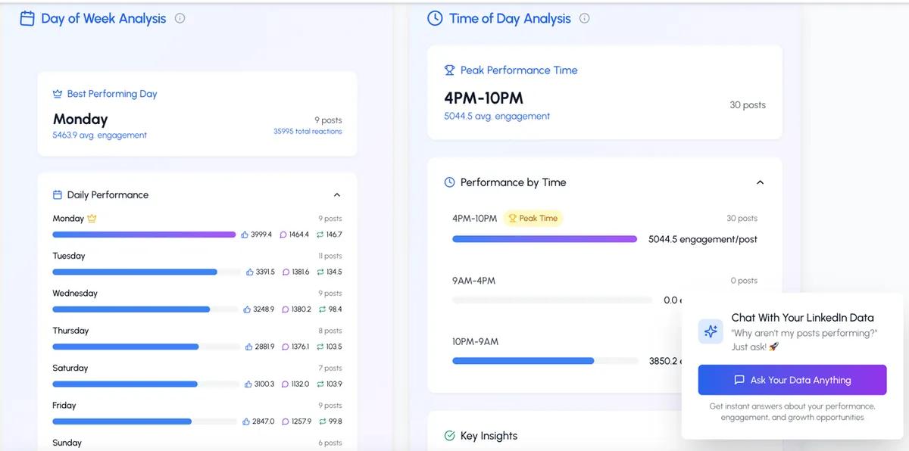The height and width of the screenshot is (451, 909).
Task: Click the crown icon next to Monday row
Action: tap(92, 219)
